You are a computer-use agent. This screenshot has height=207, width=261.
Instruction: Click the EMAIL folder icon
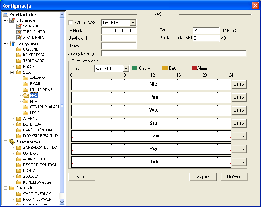click(x=26, y=84)
